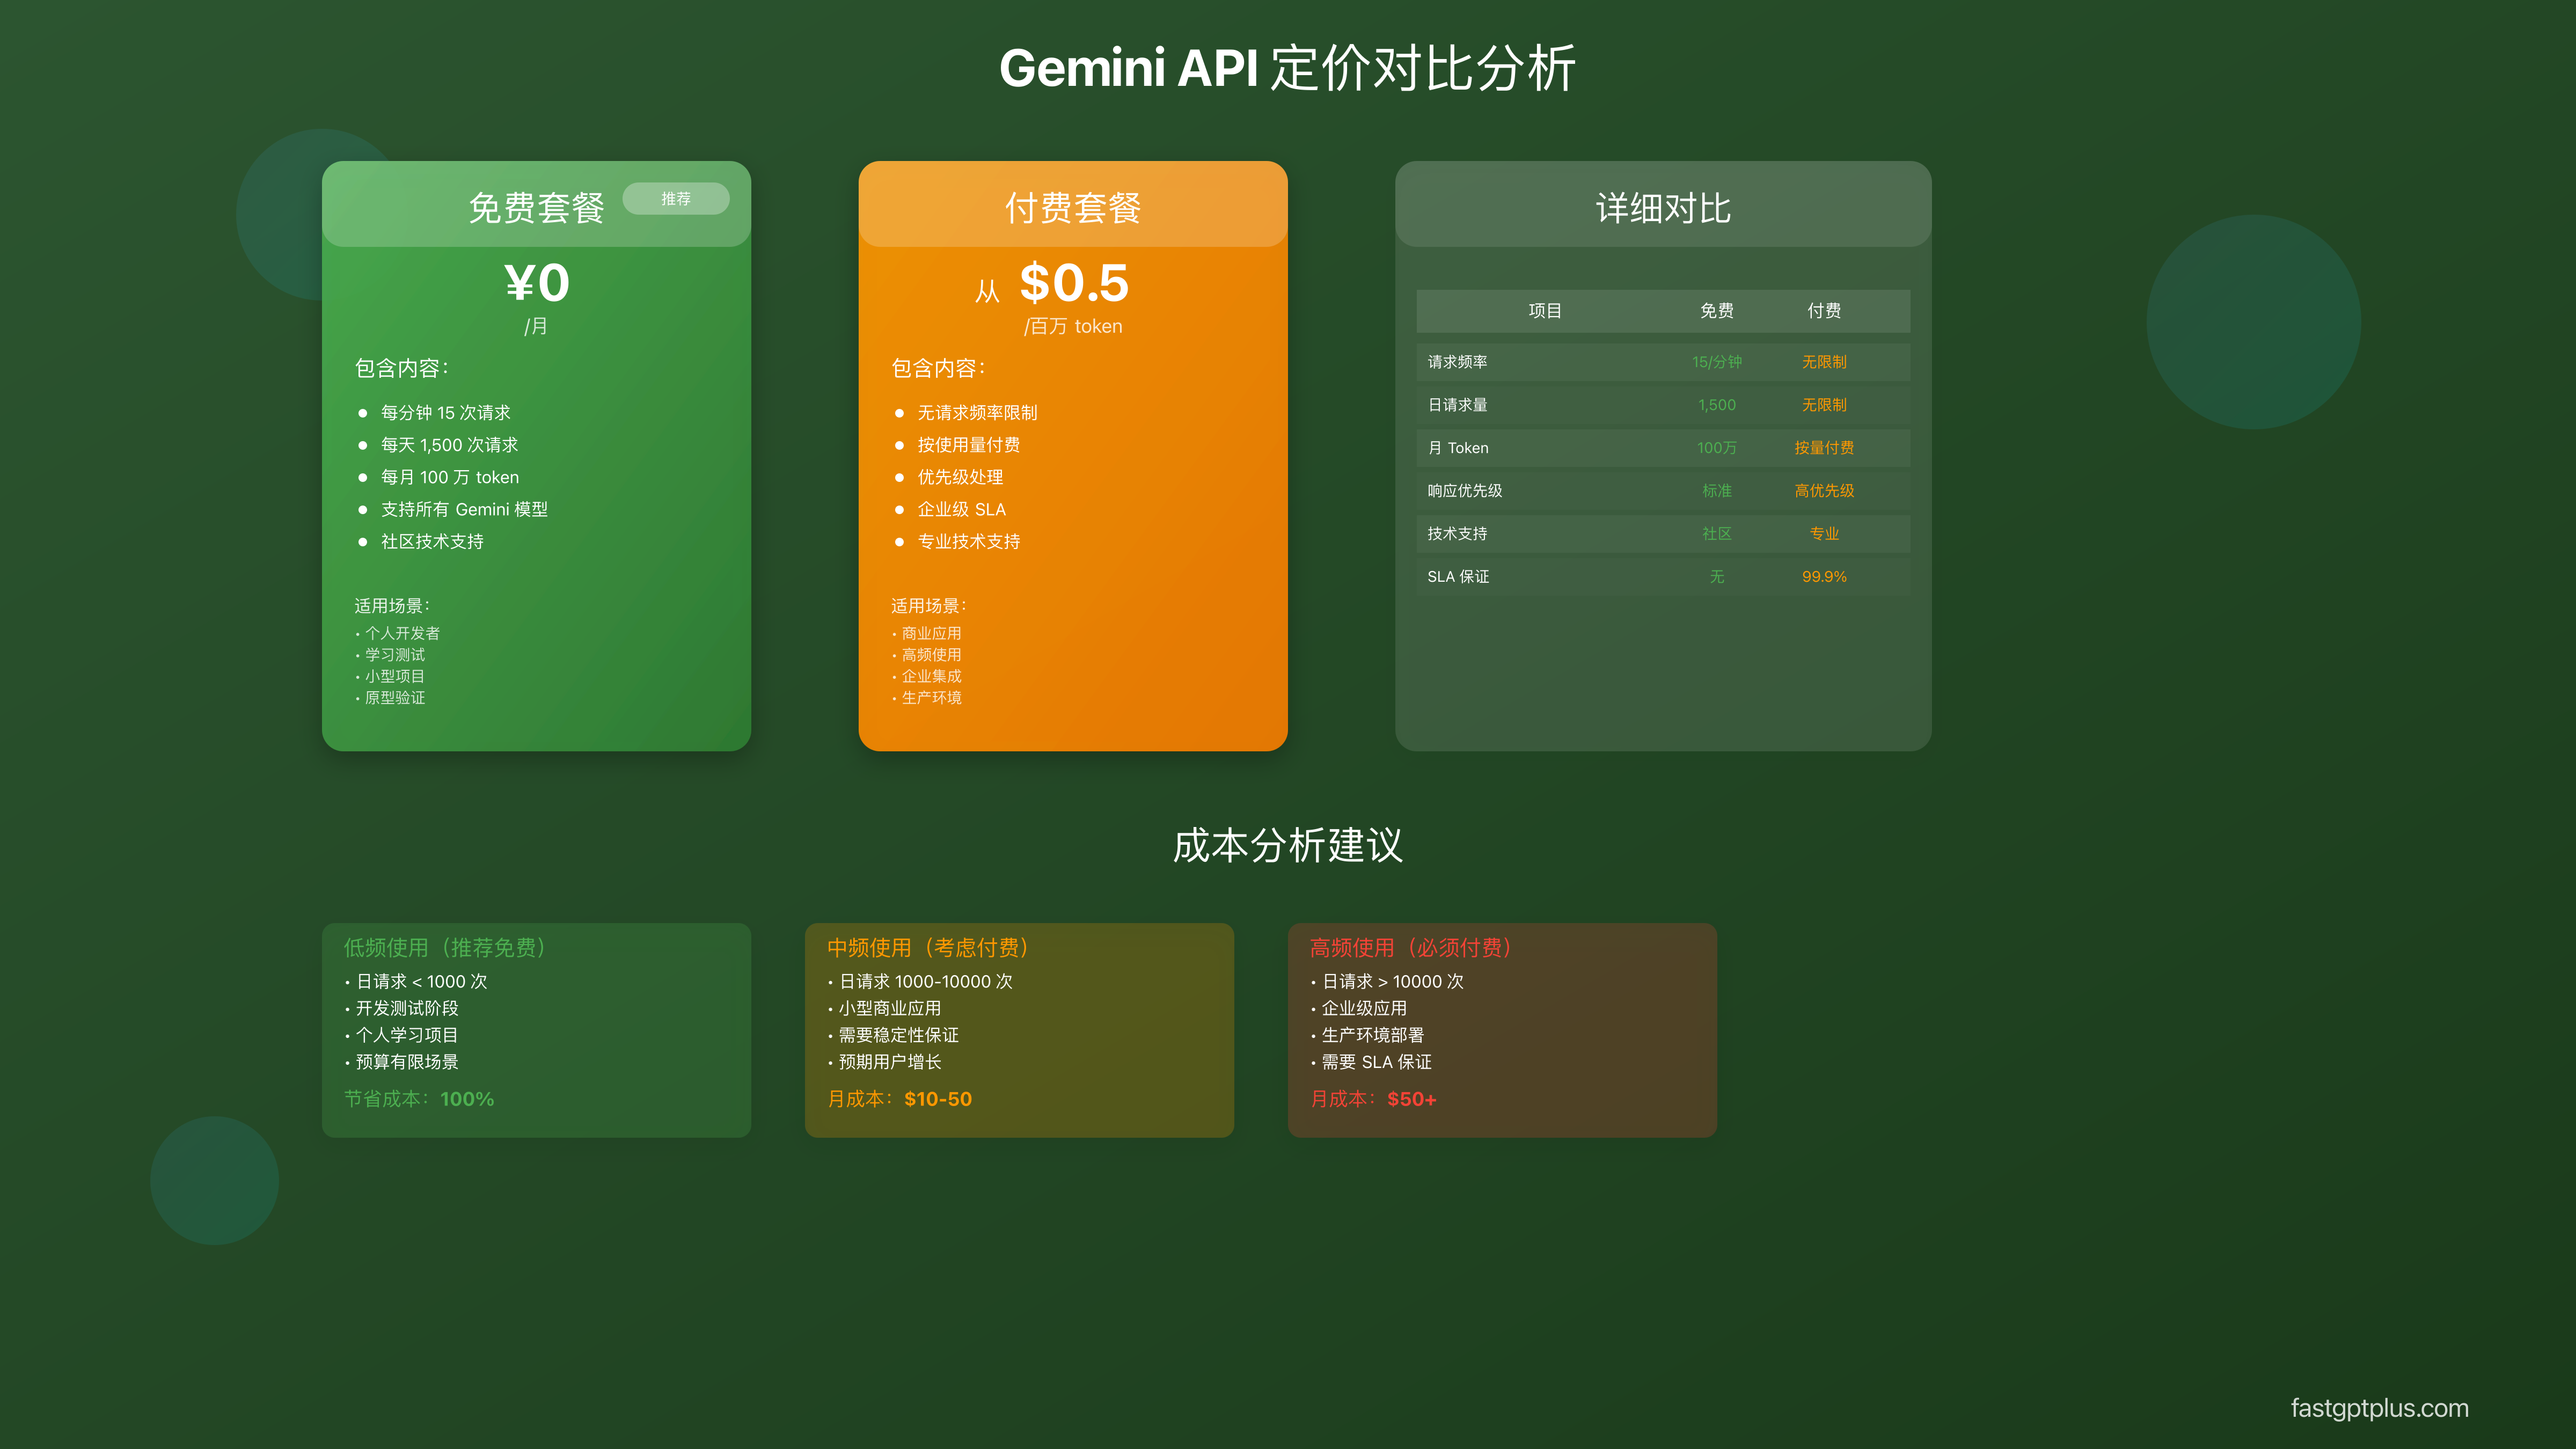Select the 优先级处理 bullet
Screen dimensions: 2576x1449
click(x=960, y=477)
